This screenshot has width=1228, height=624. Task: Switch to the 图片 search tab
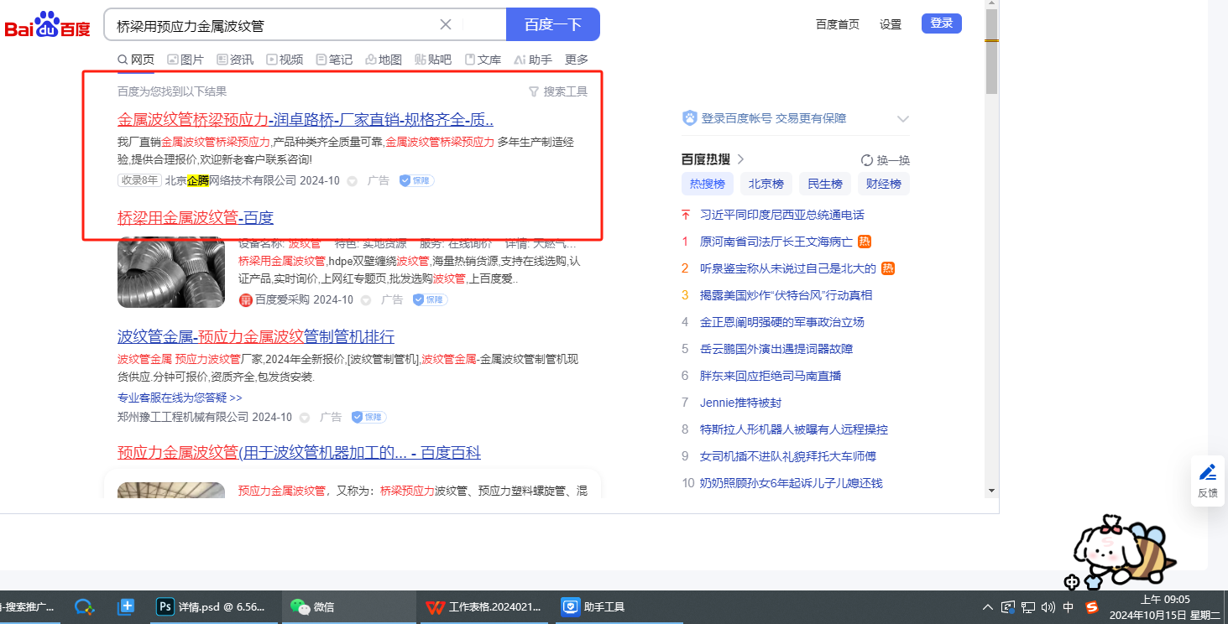click(186, 60)
